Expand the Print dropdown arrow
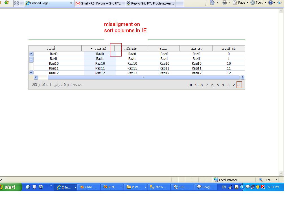289x217 pixels. (230, 3)
